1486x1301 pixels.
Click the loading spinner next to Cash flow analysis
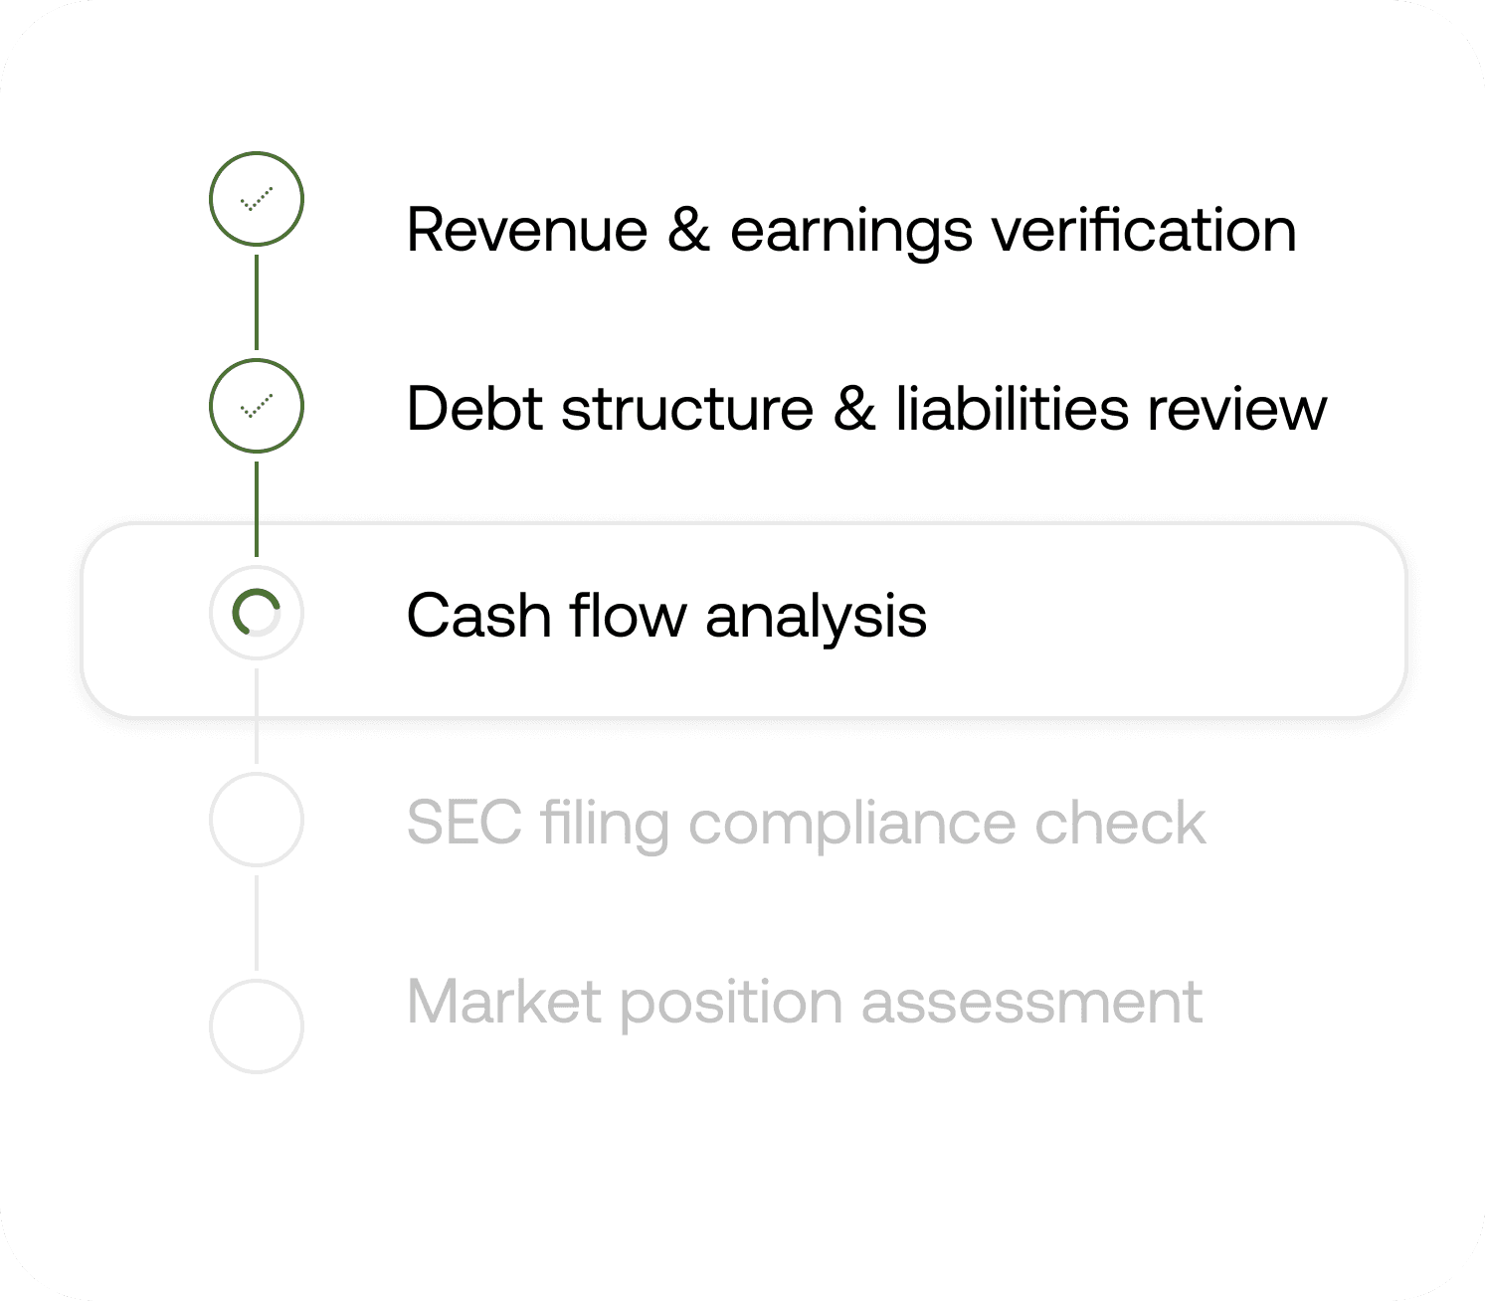[257, 613]
